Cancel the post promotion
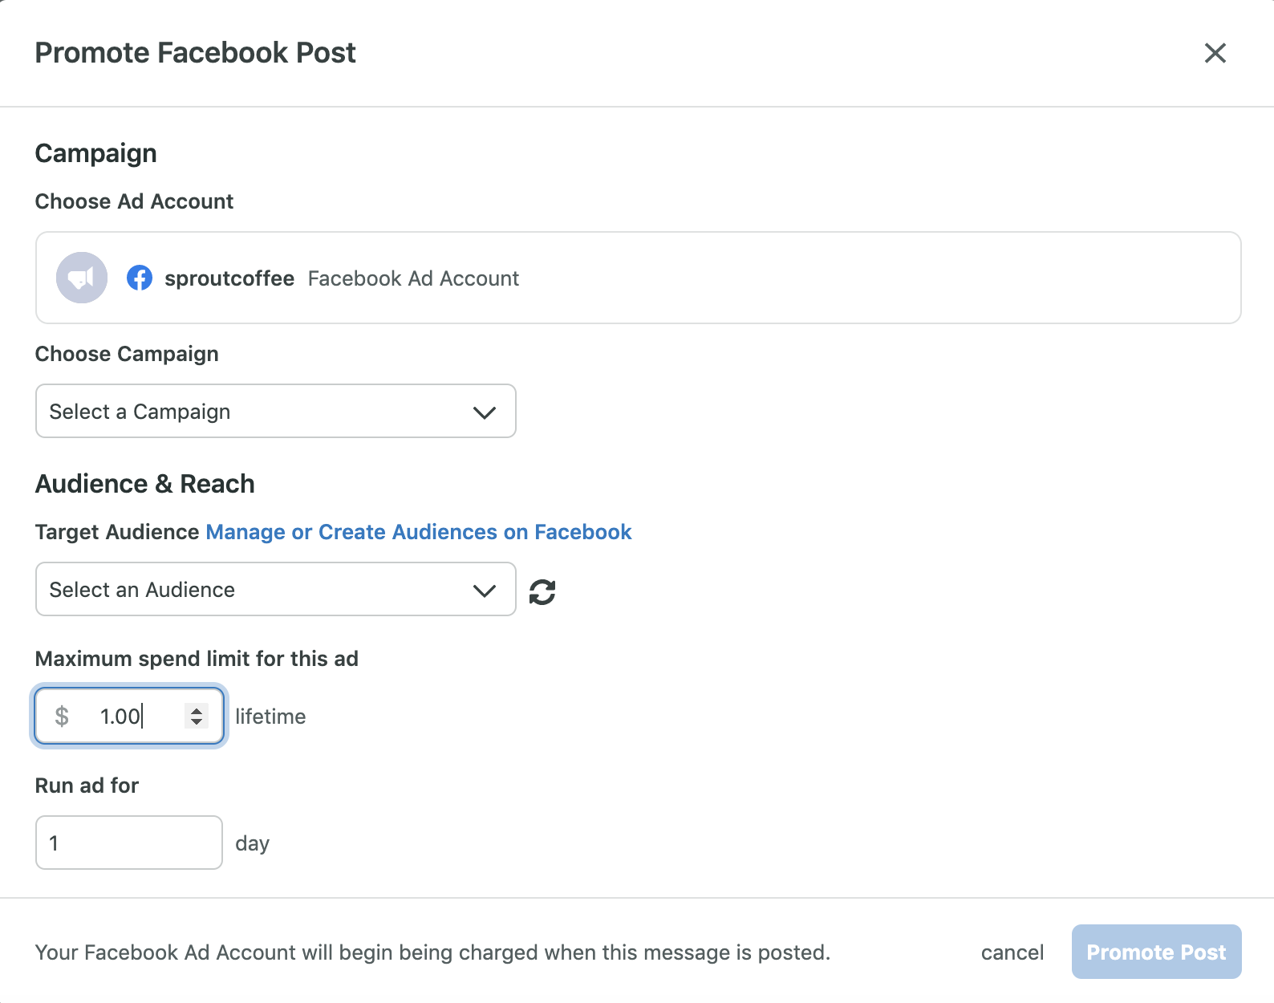Viewport: 1274px width, 1003px height. (x=1012, y=952)
